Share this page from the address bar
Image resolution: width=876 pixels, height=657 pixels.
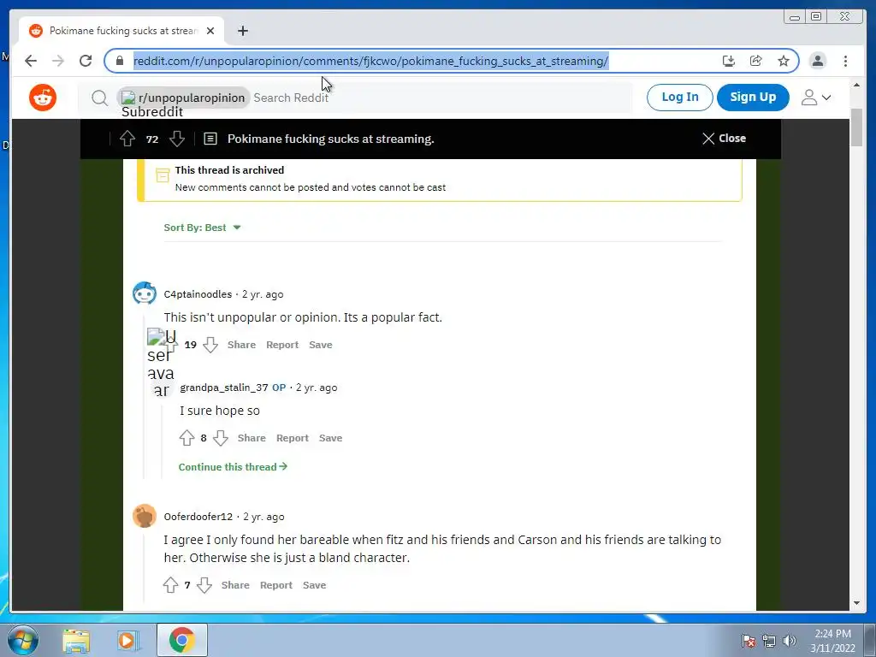[x=756, y=61]
